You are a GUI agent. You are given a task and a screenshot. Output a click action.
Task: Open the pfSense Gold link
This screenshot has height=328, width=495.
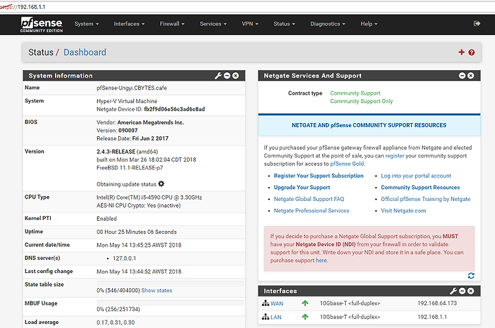coord(347,164)
